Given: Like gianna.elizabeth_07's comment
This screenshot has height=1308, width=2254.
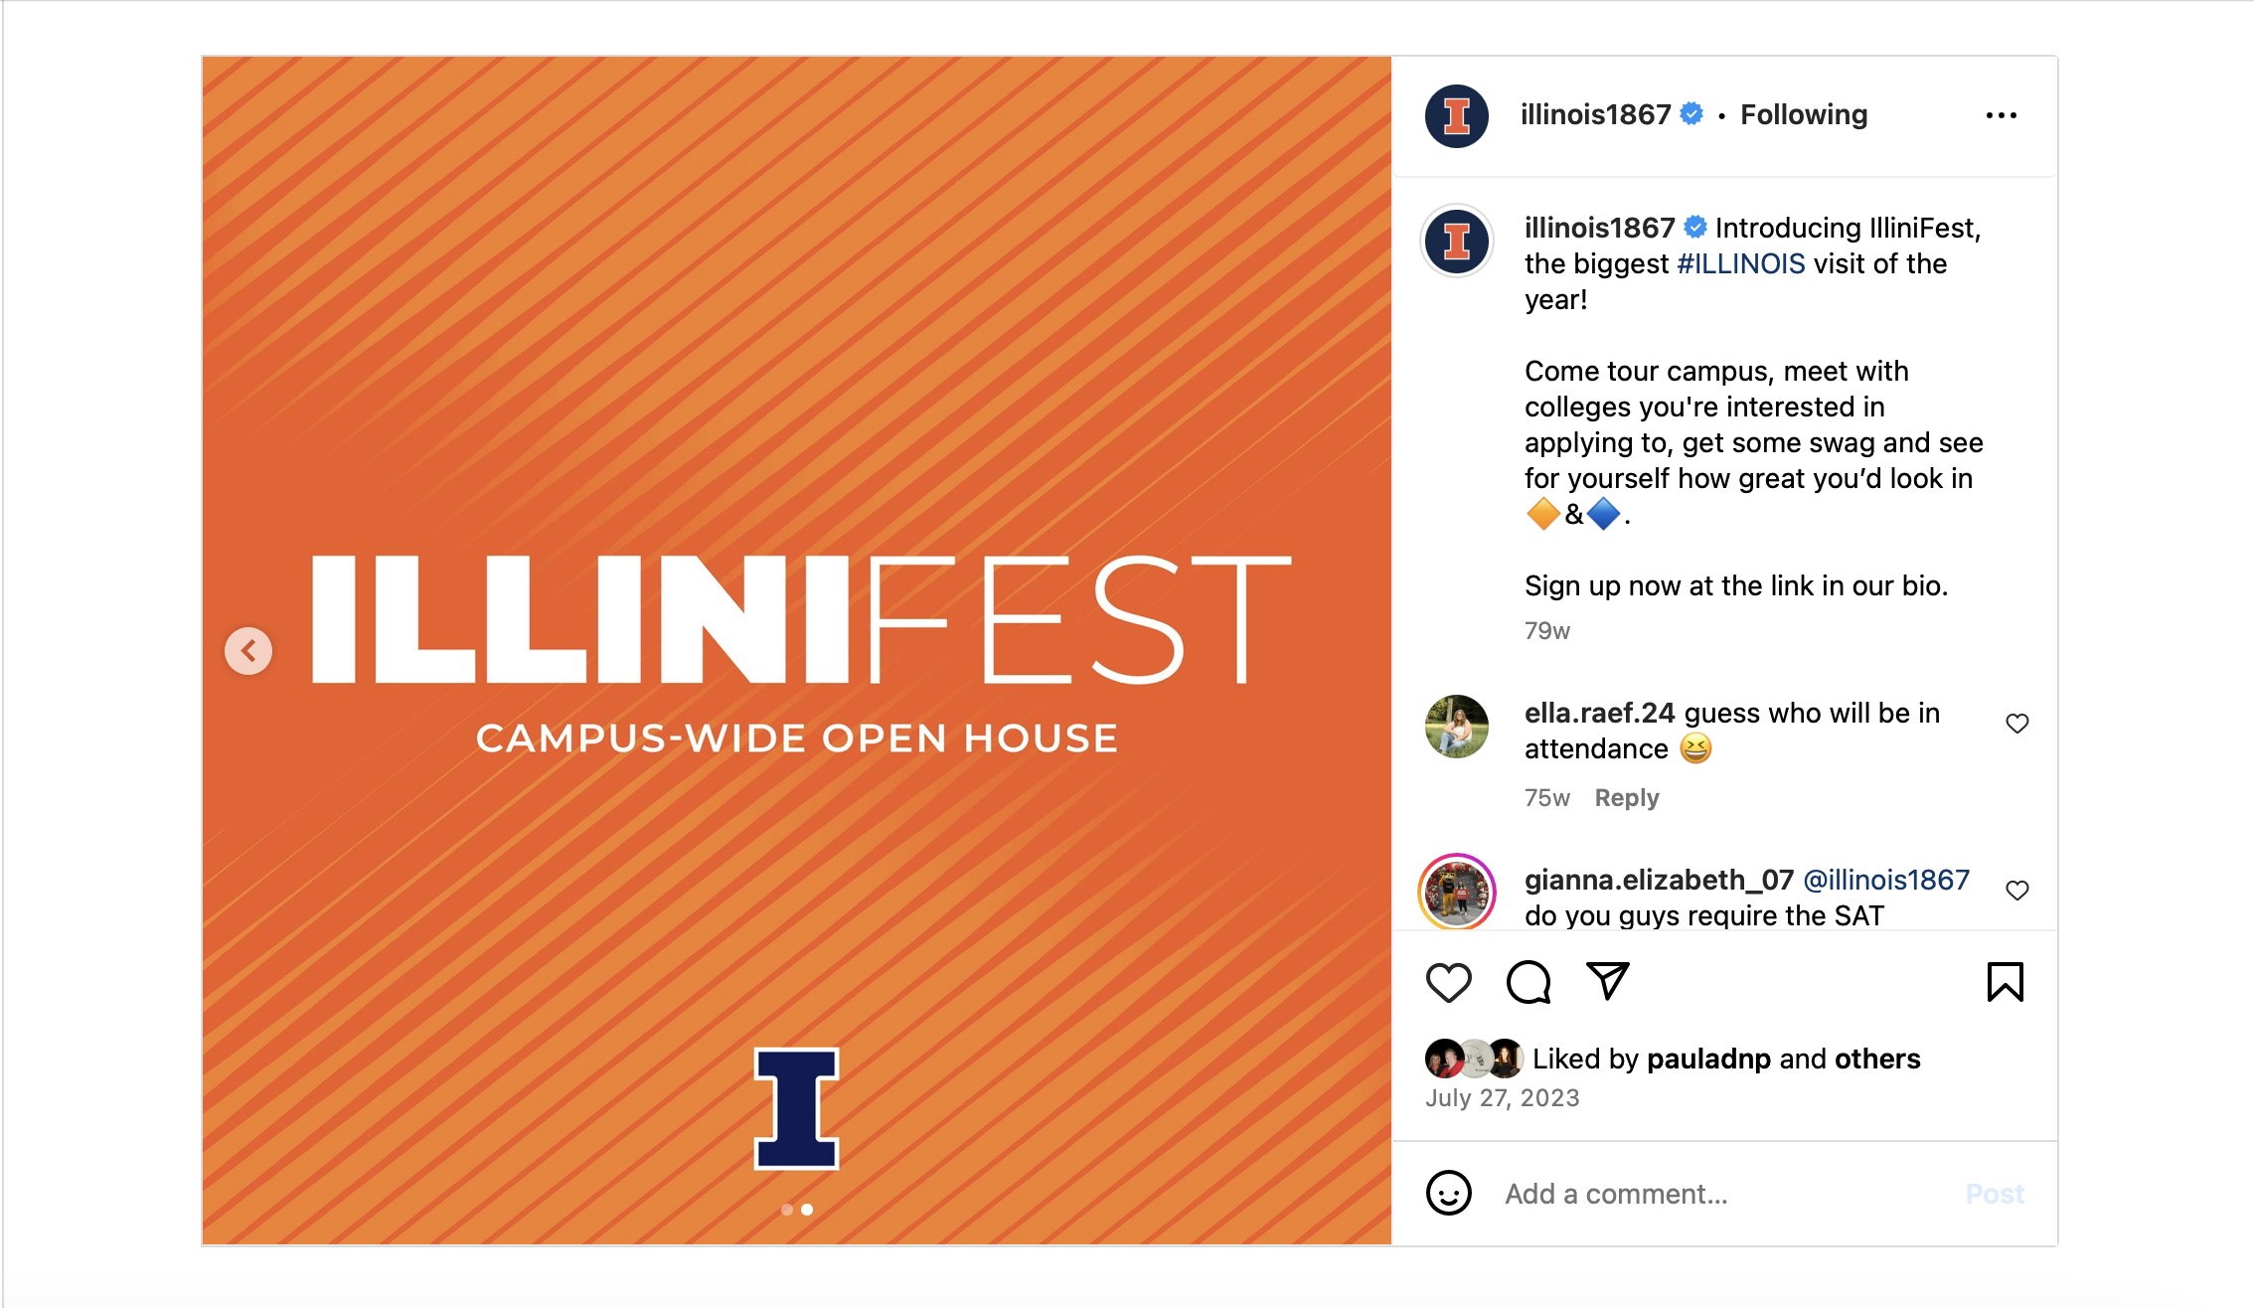Looking at the screenshot, I should [x=2016, y=891].
